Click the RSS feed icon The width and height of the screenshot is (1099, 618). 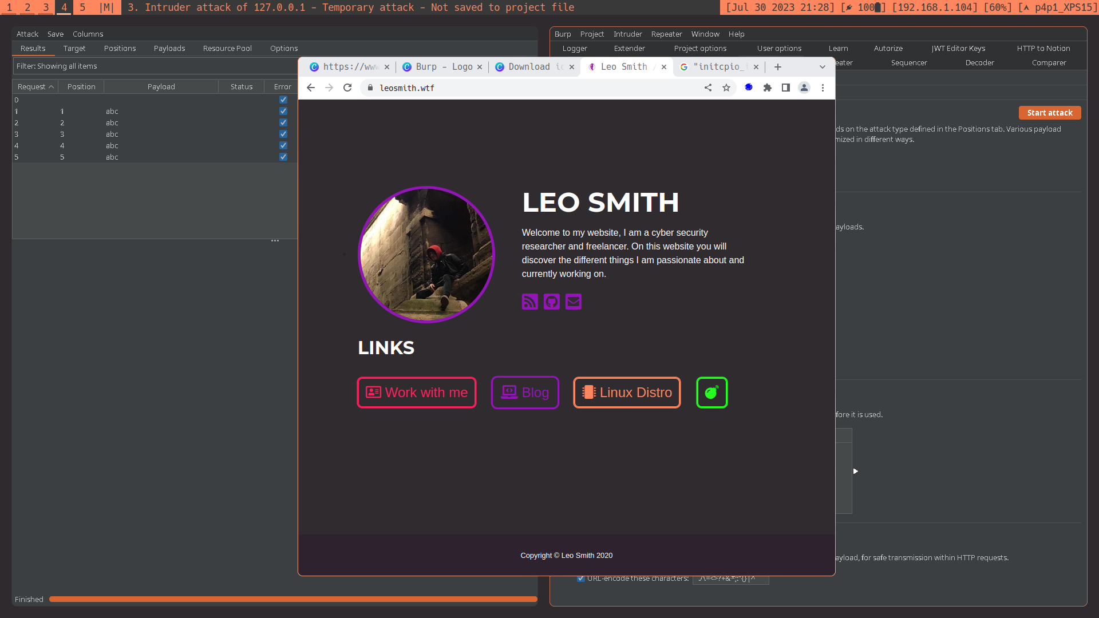click(x=529, y=302)
